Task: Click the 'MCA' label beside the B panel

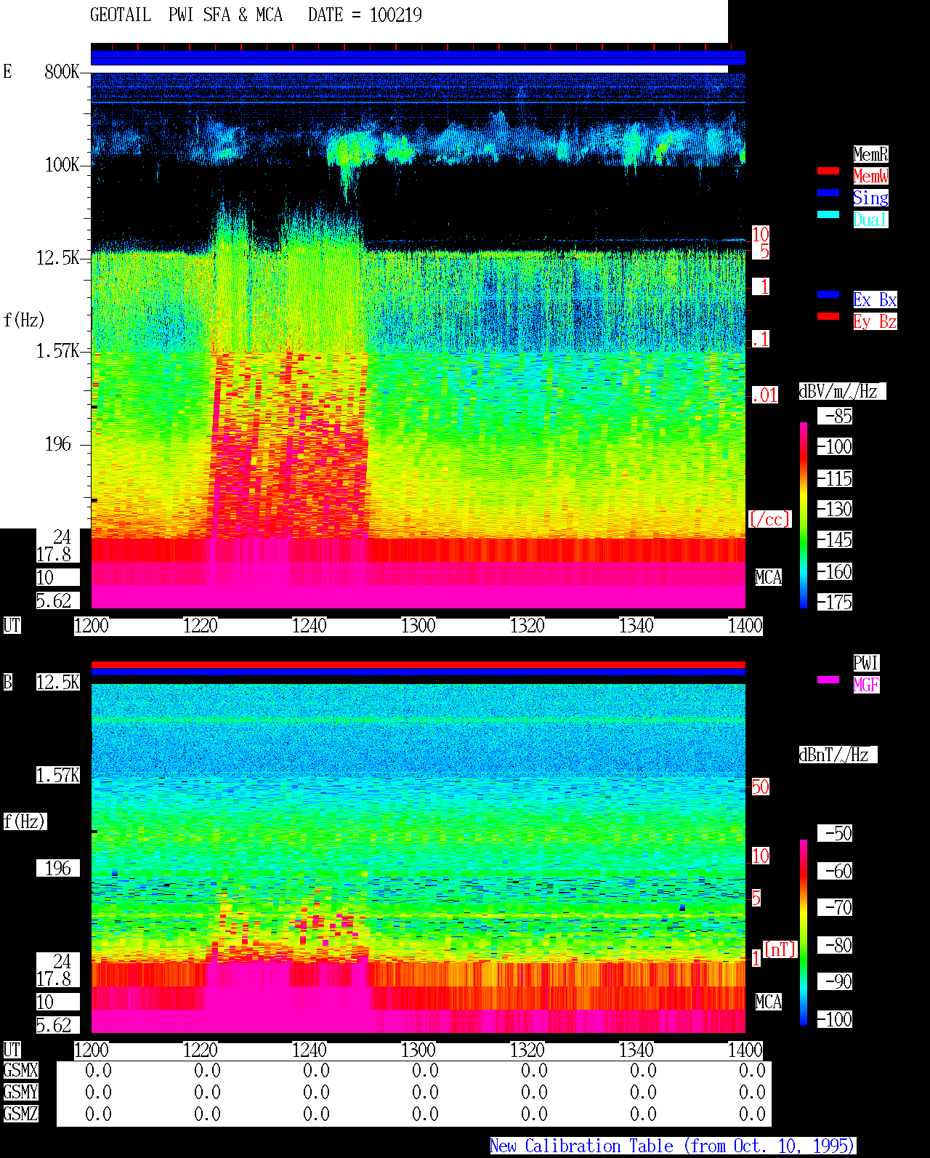Action: [769, 1002]
